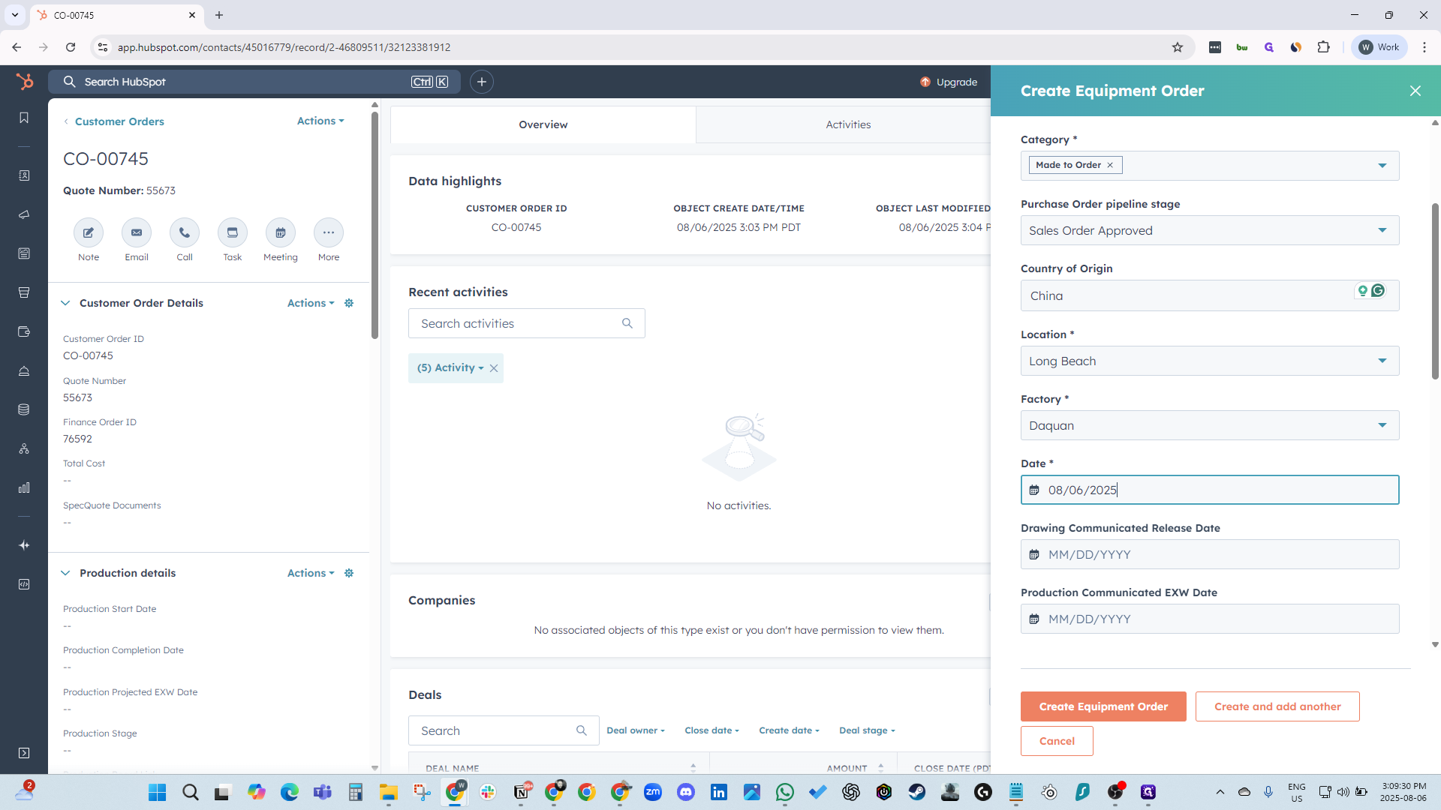The width and height of the screenshot is (1441, 810).
Task: Click the Create Equipment Order button
Action: pos(1103,706)
